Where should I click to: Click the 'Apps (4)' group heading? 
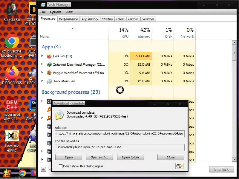51,47
